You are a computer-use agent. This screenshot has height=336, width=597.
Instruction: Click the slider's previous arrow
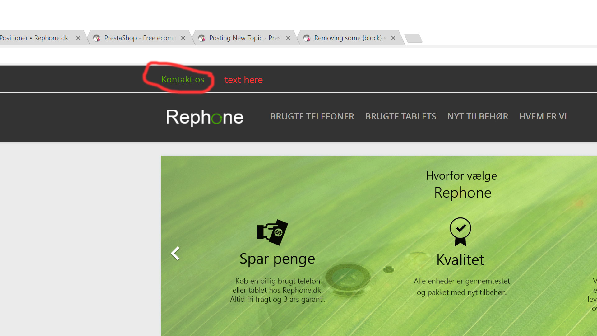175,253
